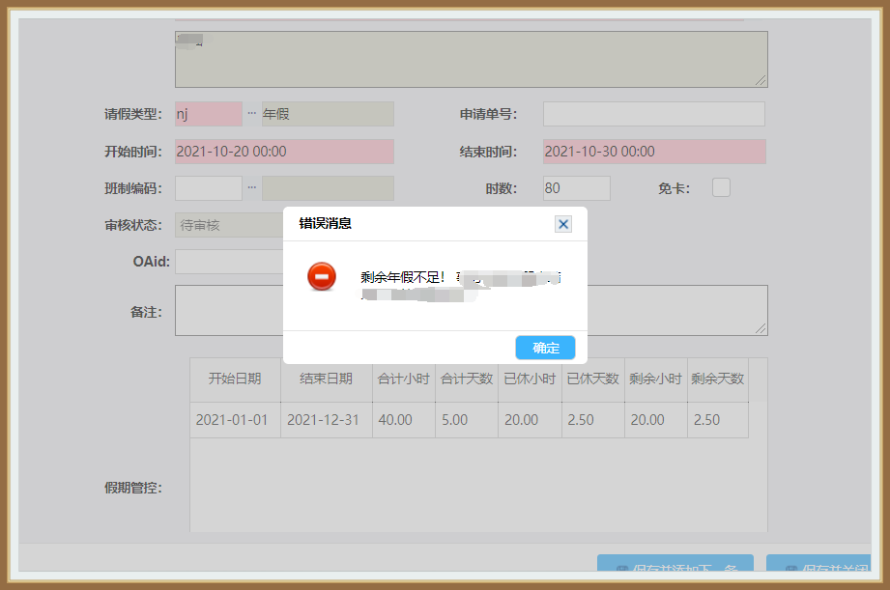The height and width of the screenshot is (590, 890).
Task: Click the 时数 field containing 80
Action: [576, 187]
